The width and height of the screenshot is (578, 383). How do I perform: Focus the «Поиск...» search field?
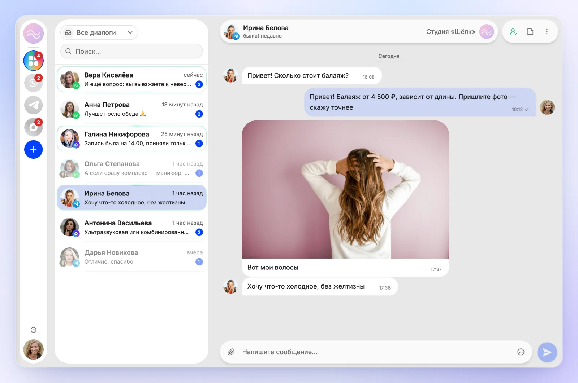coord(131,51)
